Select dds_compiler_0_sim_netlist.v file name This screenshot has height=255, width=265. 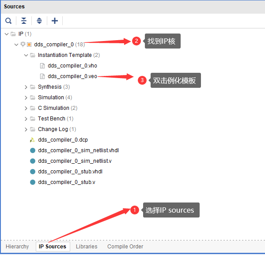(x=75, y=161)
